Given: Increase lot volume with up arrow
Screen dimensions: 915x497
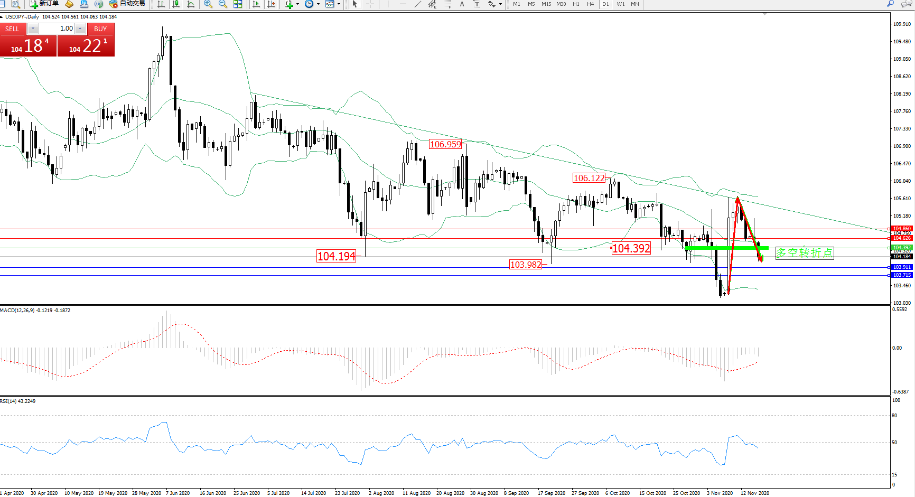Looking at the screenshot, I should pos(80,29).
